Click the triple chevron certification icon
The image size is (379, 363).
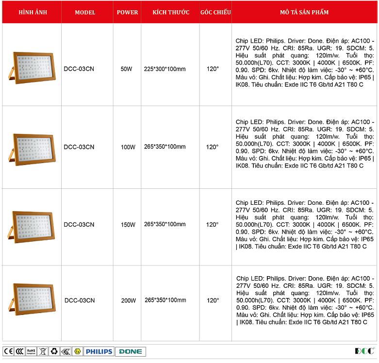pos(65,351)
